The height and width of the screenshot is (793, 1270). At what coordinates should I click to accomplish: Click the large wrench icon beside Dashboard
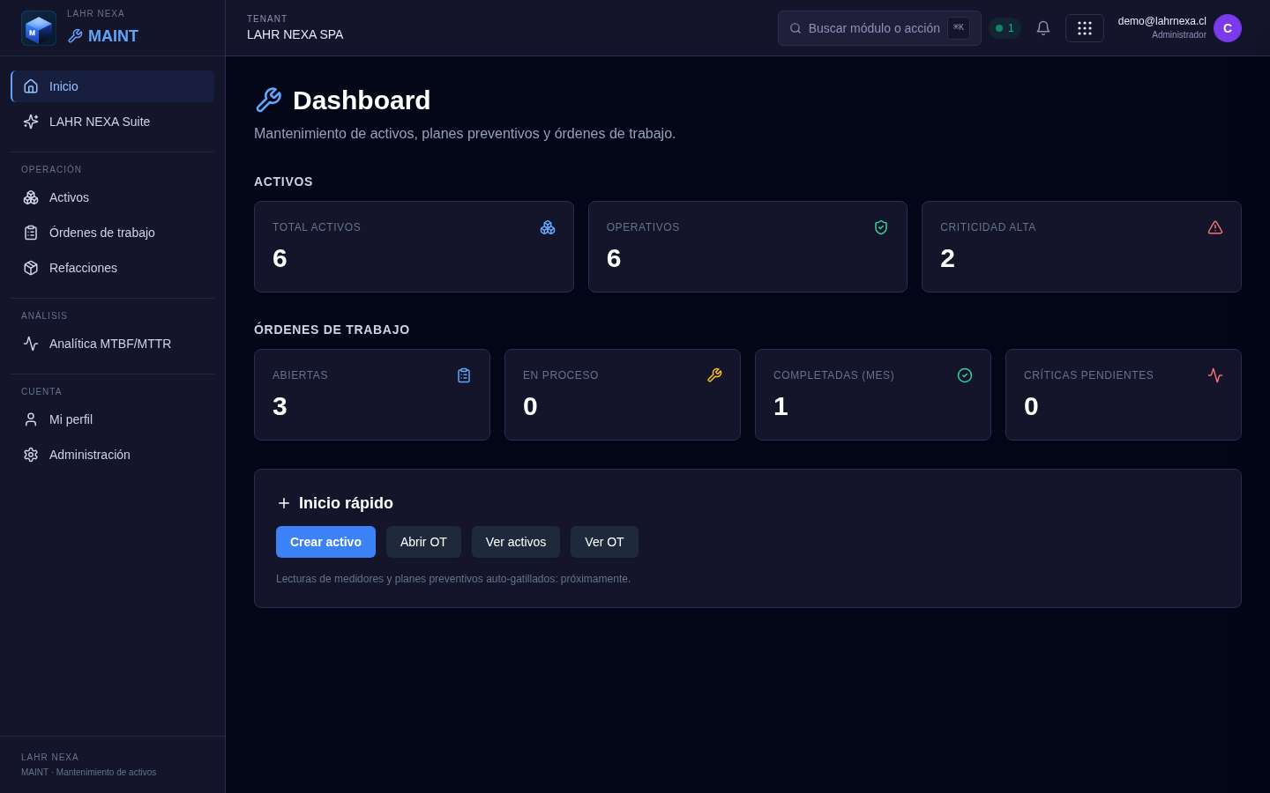click(268, 100)
